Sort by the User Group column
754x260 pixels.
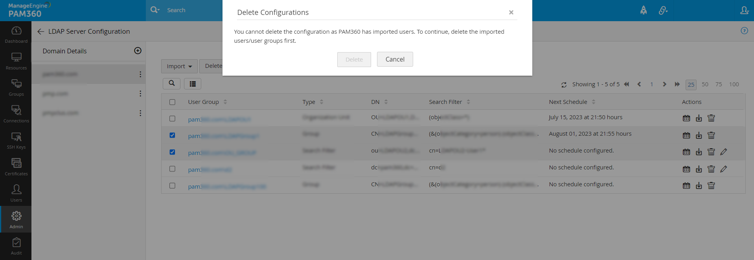[x=204, y=102]
